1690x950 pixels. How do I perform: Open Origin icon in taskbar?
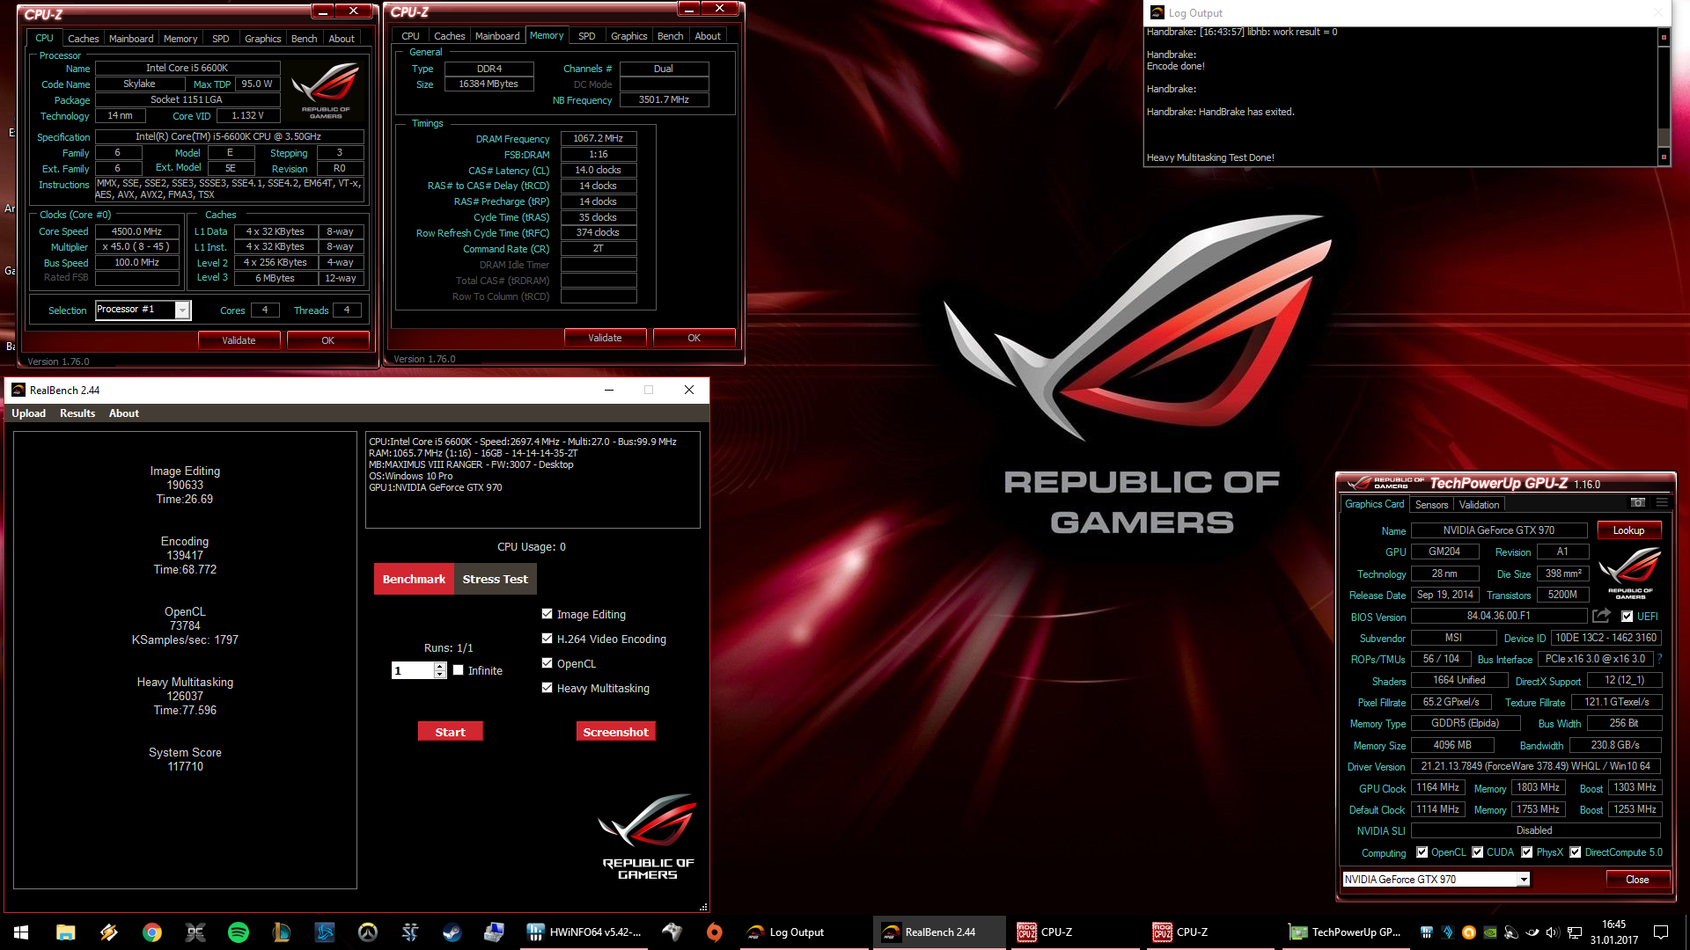tap(714, 932)
